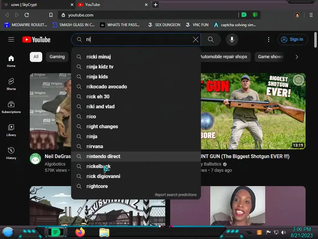This screenshot has height=239, width=318.
Task: Open the MEDIAFIRE ROULET... bookmark
Action: pyautogui.click(x=25, y=25)
